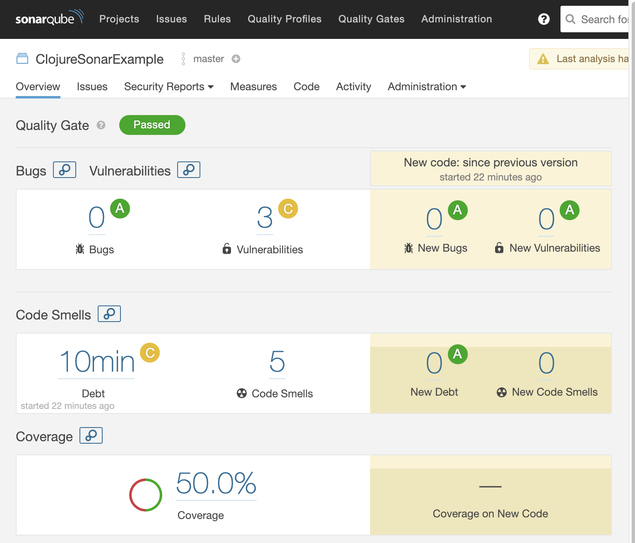
Task: Select the project Issues tab
Action: [92, 86]
